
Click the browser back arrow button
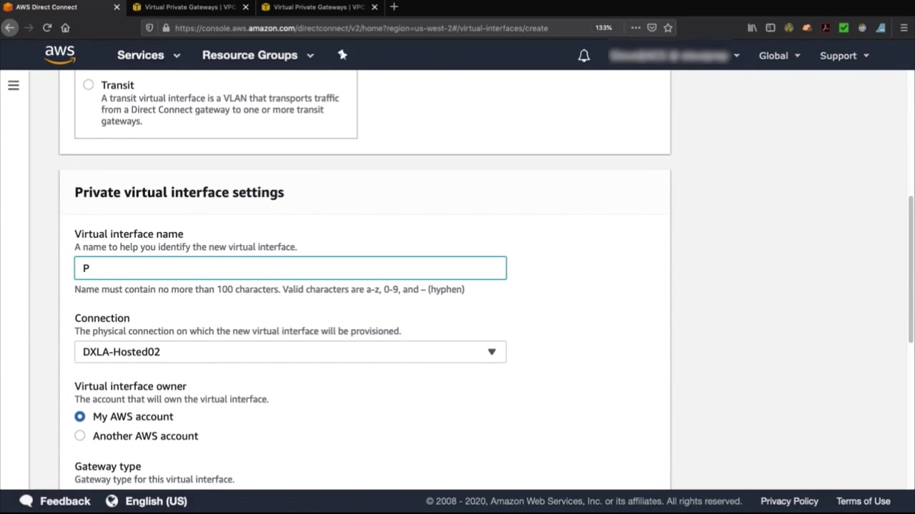pyautogui.click(x=9, y=28)
